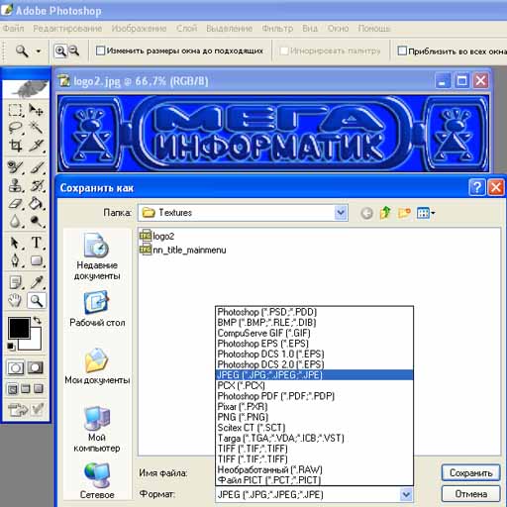Viewport: 507px width, 507px height.
Task: Select the Lasso tool
Action: [15, 128]
